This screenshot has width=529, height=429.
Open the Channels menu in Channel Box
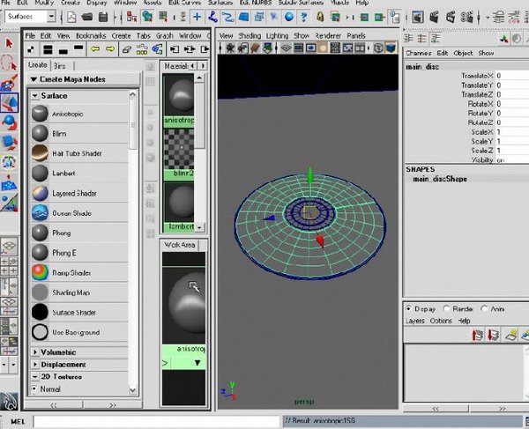(420, 53)
